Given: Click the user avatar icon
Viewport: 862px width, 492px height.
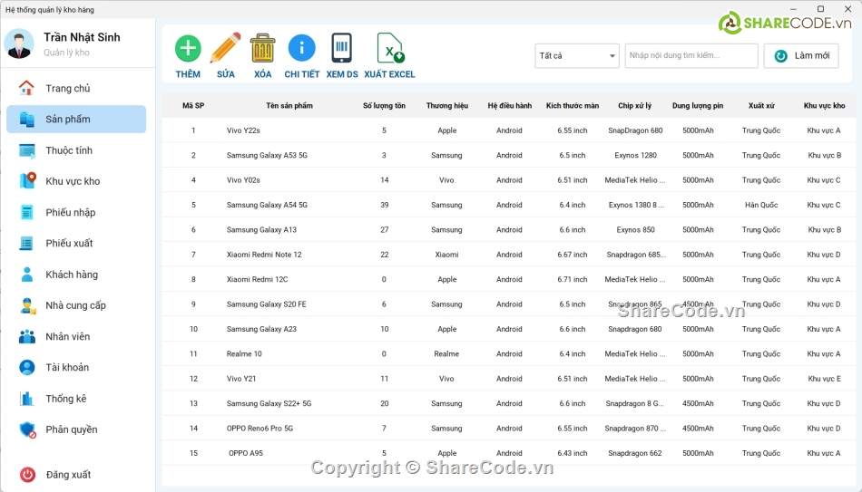Looking at the screenshot, I should pos(19,44).
